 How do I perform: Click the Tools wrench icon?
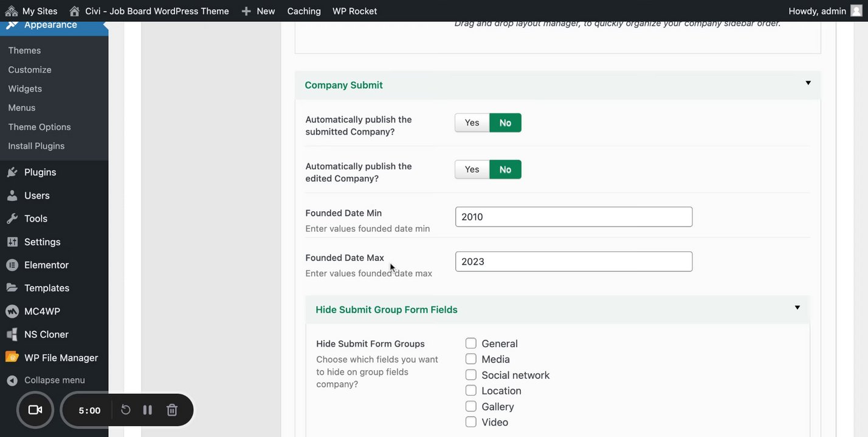click(x=12, y=218)
